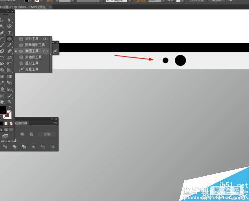Choose the Pencil tool icon
The height and width of the screenshot is (201, 249).
click(9, 45)
